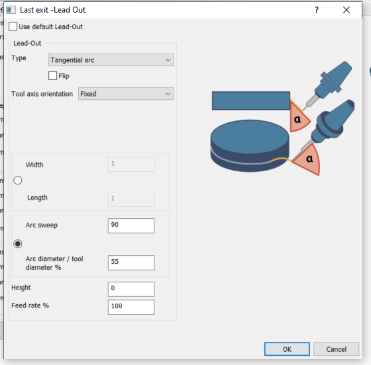Close the Last exit Lead Out dialog
This screenshot has height=365, width=371.
(x=346, y=10)
